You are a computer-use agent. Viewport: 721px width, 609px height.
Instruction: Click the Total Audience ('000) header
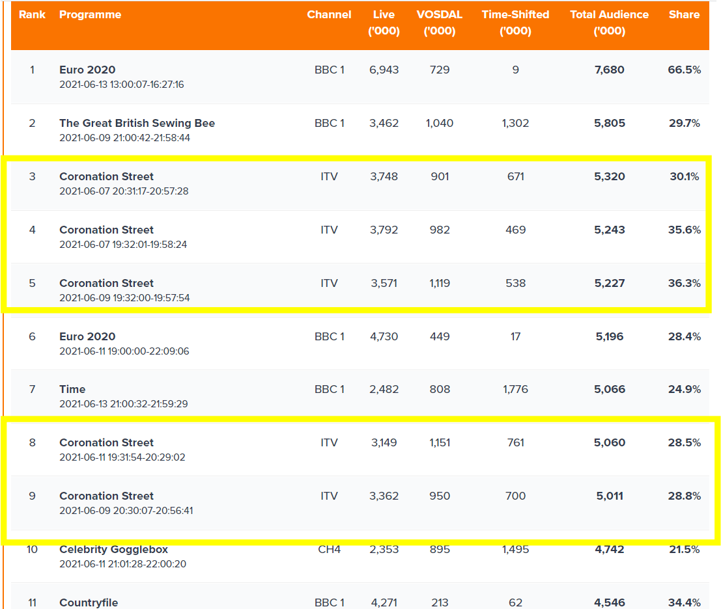pos(609,23)
